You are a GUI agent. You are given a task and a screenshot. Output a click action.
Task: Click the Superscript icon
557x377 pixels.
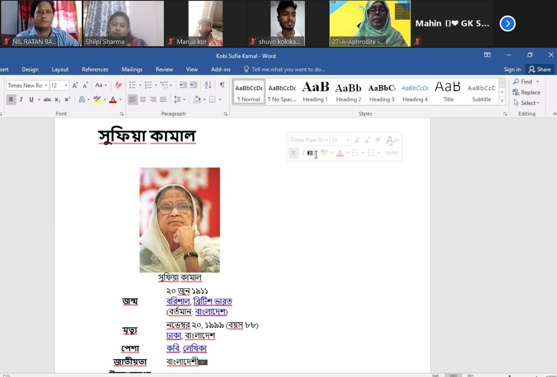pyautogui.click(x=68, y=99)
